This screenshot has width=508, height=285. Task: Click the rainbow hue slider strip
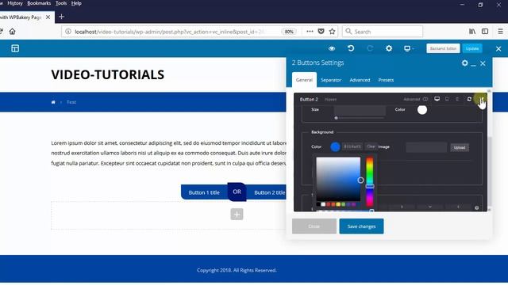click(370, 182)
